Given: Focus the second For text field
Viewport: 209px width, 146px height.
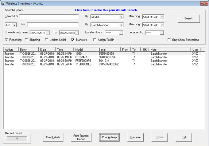Looking at the screenshot, I should coord(53,25).
